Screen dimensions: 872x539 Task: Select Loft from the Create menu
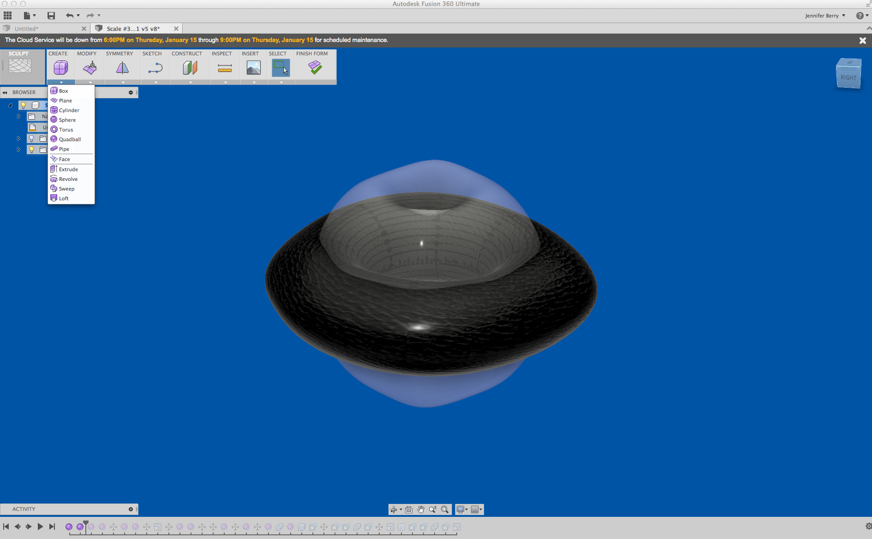pyautogui.click(x=72, y=198)
